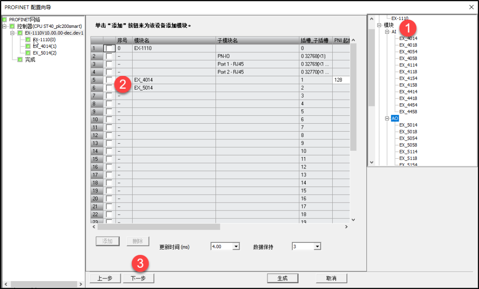The height and width of the screenshot is (289, 479).
Task: Select EX_4114 in AI catalog
Action: (408, 65)
